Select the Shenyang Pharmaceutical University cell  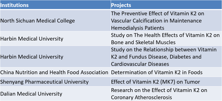click(55, 82)
